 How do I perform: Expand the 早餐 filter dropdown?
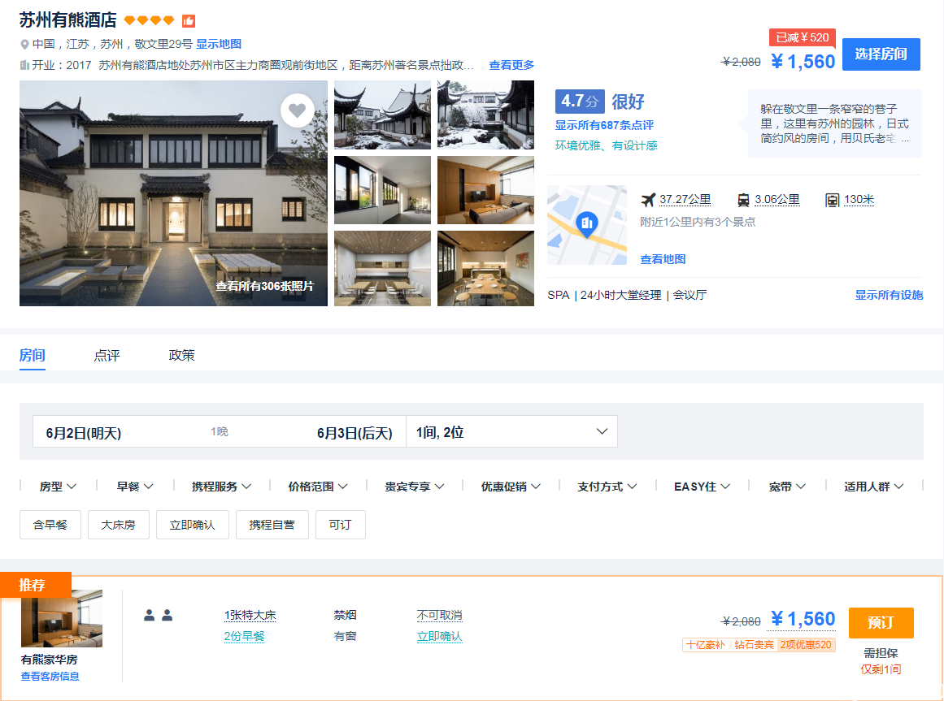tap(135, 487)
